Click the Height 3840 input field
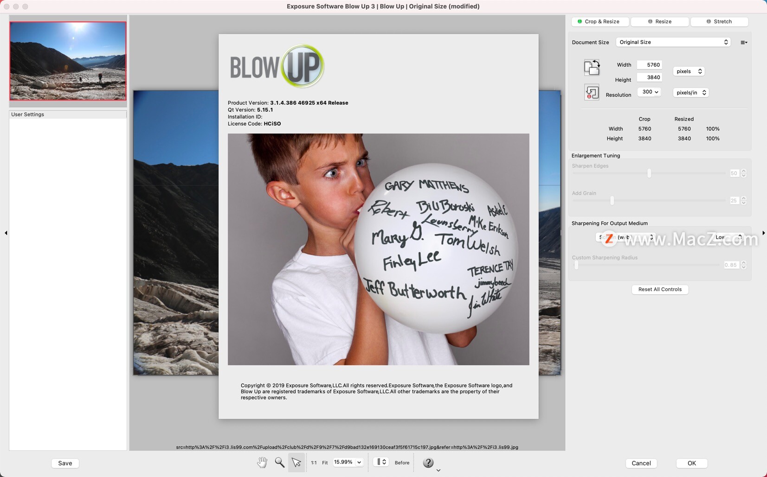This screenshot has height=477, width=767. 649,77
